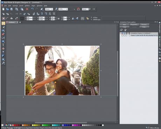Pick the magenta color swatch
161x129 pixels.
tap(75, 125)
